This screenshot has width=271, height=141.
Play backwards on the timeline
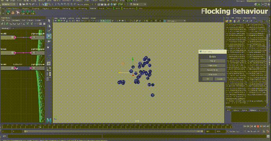[255, 126]
